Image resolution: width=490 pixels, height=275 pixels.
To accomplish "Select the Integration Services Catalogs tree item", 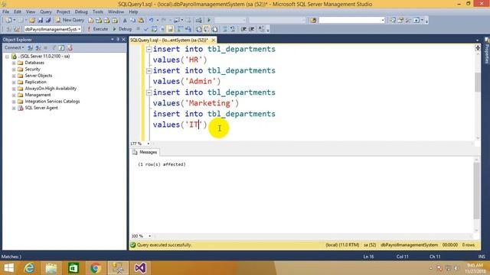I will point(52,102).
